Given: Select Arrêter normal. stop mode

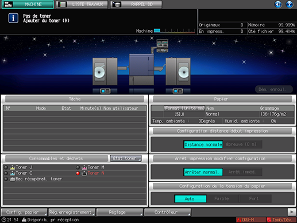Looking at the screenshot, I should tap(203, 172).
